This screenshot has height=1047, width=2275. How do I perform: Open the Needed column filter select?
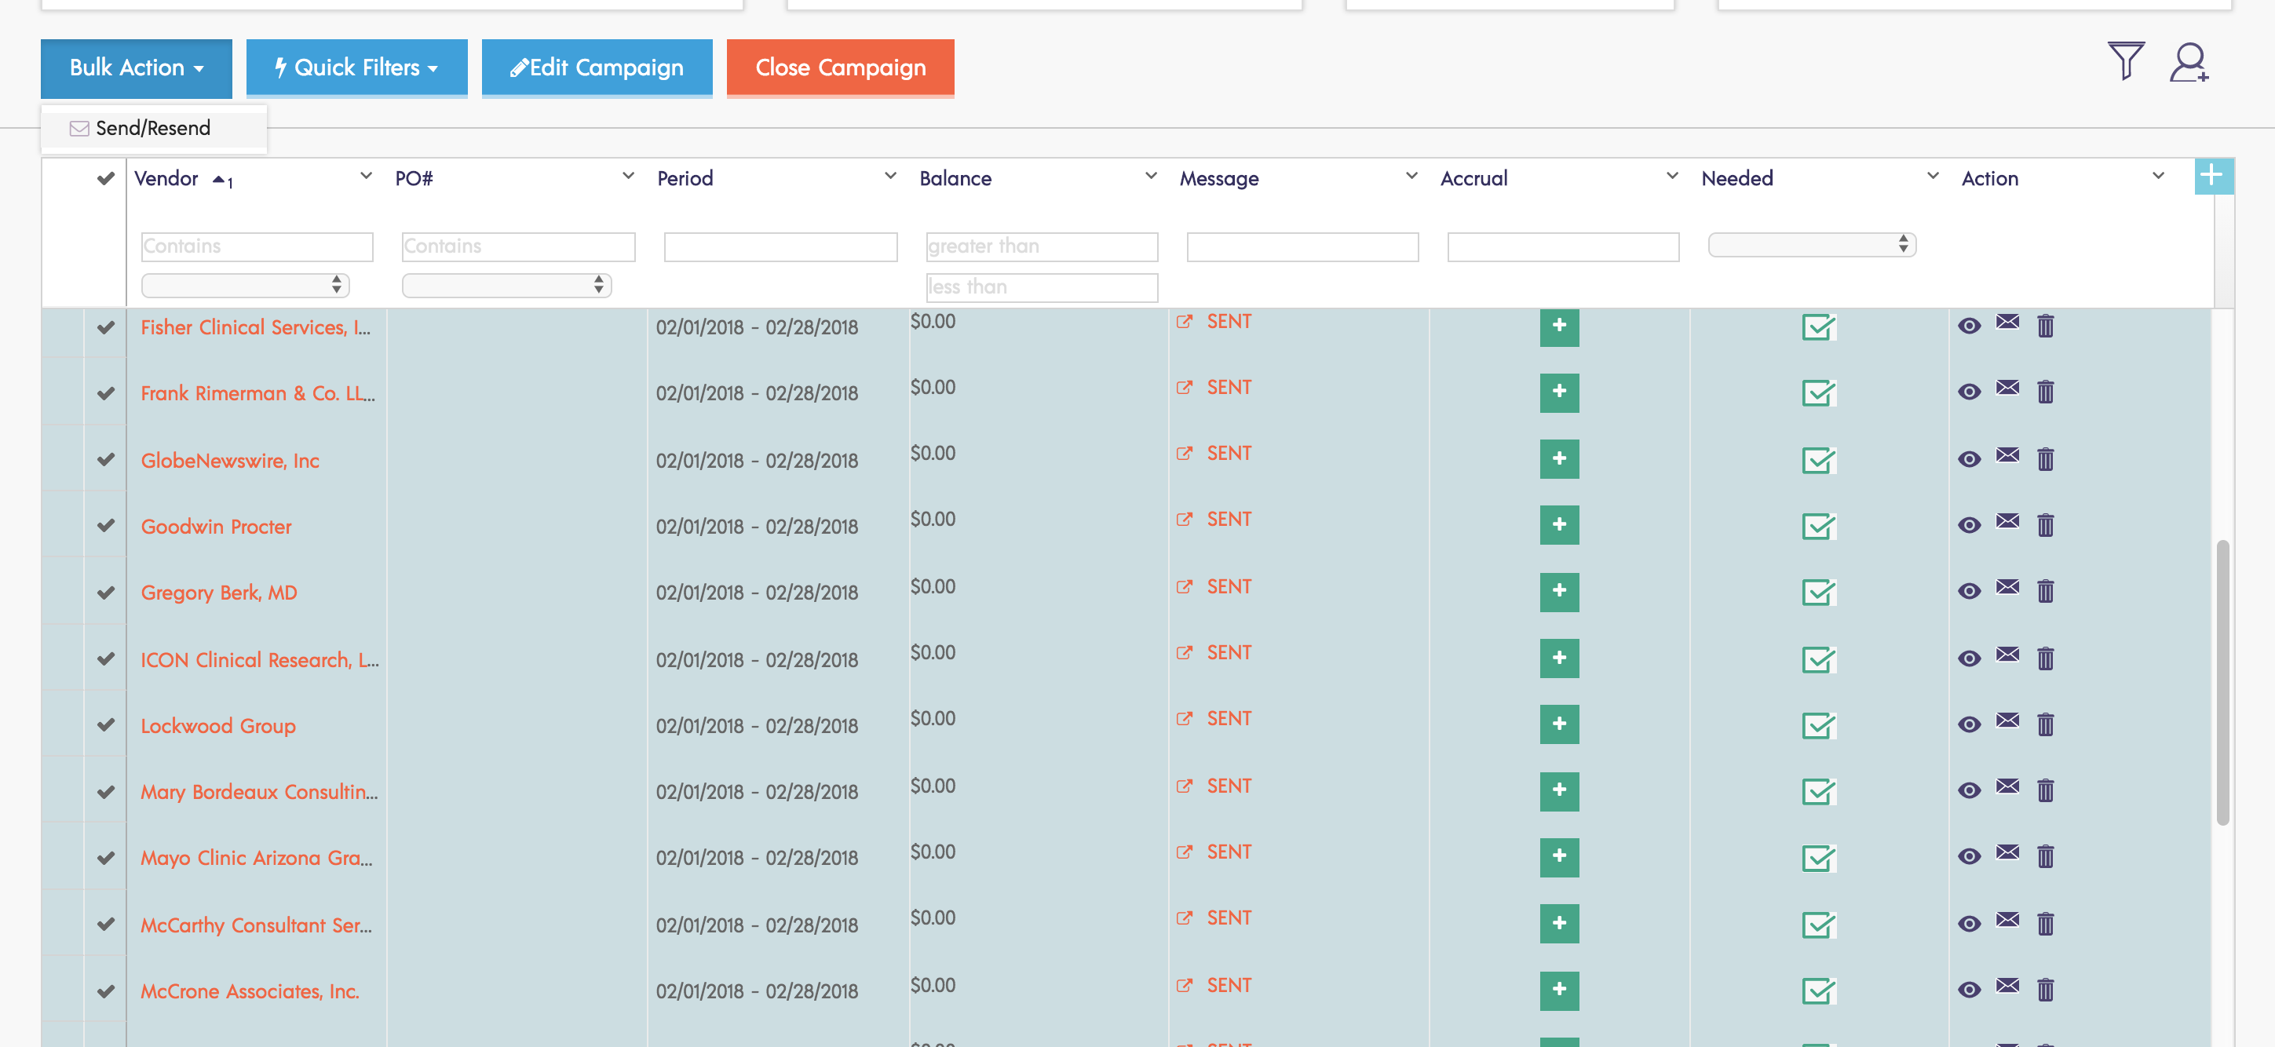tap(1811, 245)
